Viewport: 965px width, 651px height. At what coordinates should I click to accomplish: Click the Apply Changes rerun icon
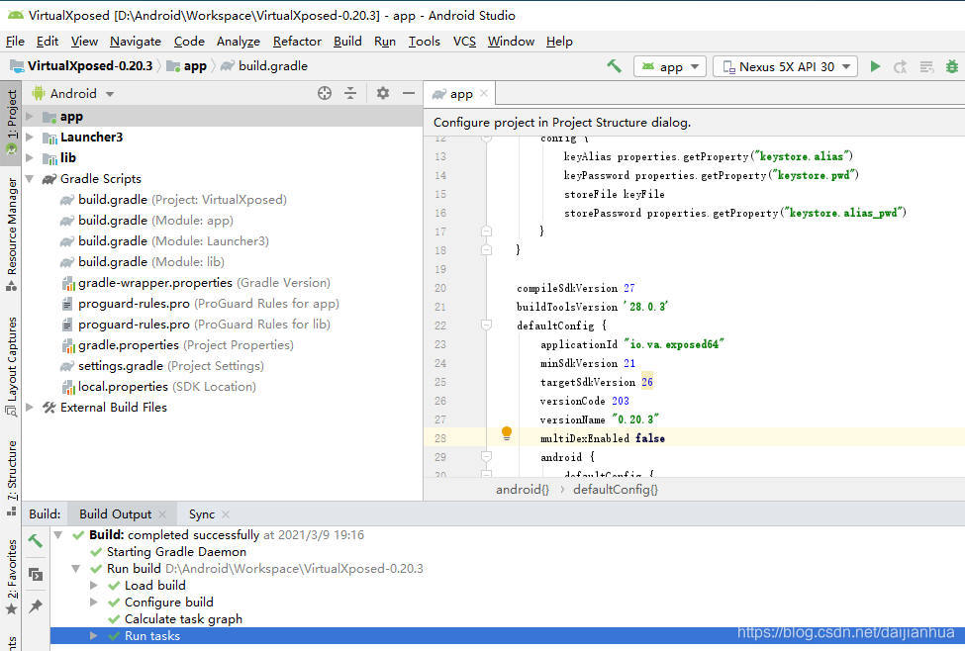pyautogui.click(x=901, y=66)
